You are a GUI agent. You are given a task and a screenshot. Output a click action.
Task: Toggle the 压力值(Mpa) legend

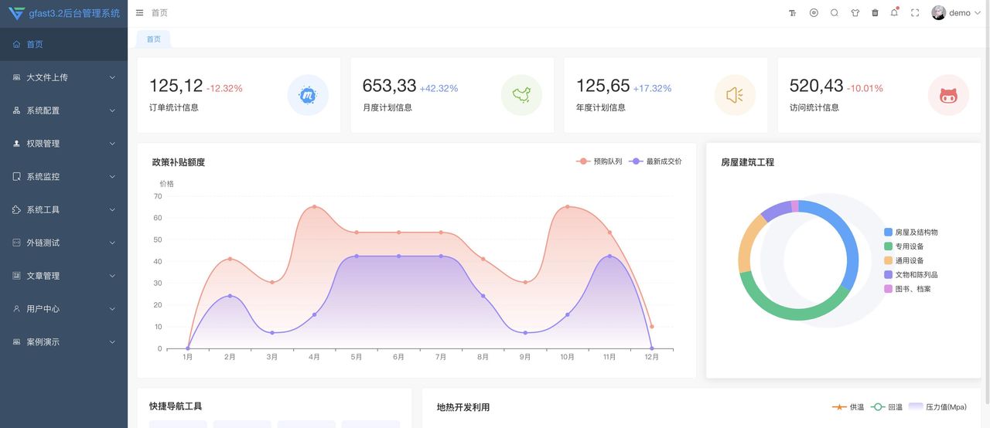click(937, 407)
